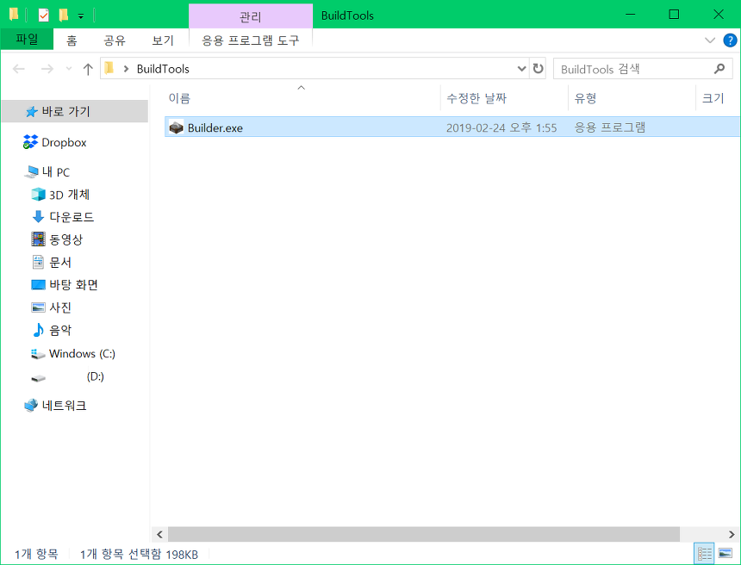Open the 파일 menu tab
The width and height of the screenshot is (741, 565).
(x=27, y=40)
